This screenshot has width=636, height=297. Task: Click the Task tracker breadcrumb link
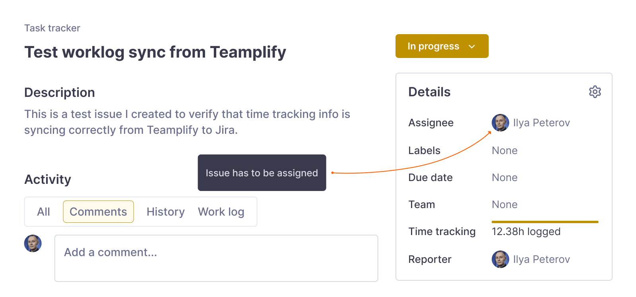pyautogui.click(x=52, y=28)
